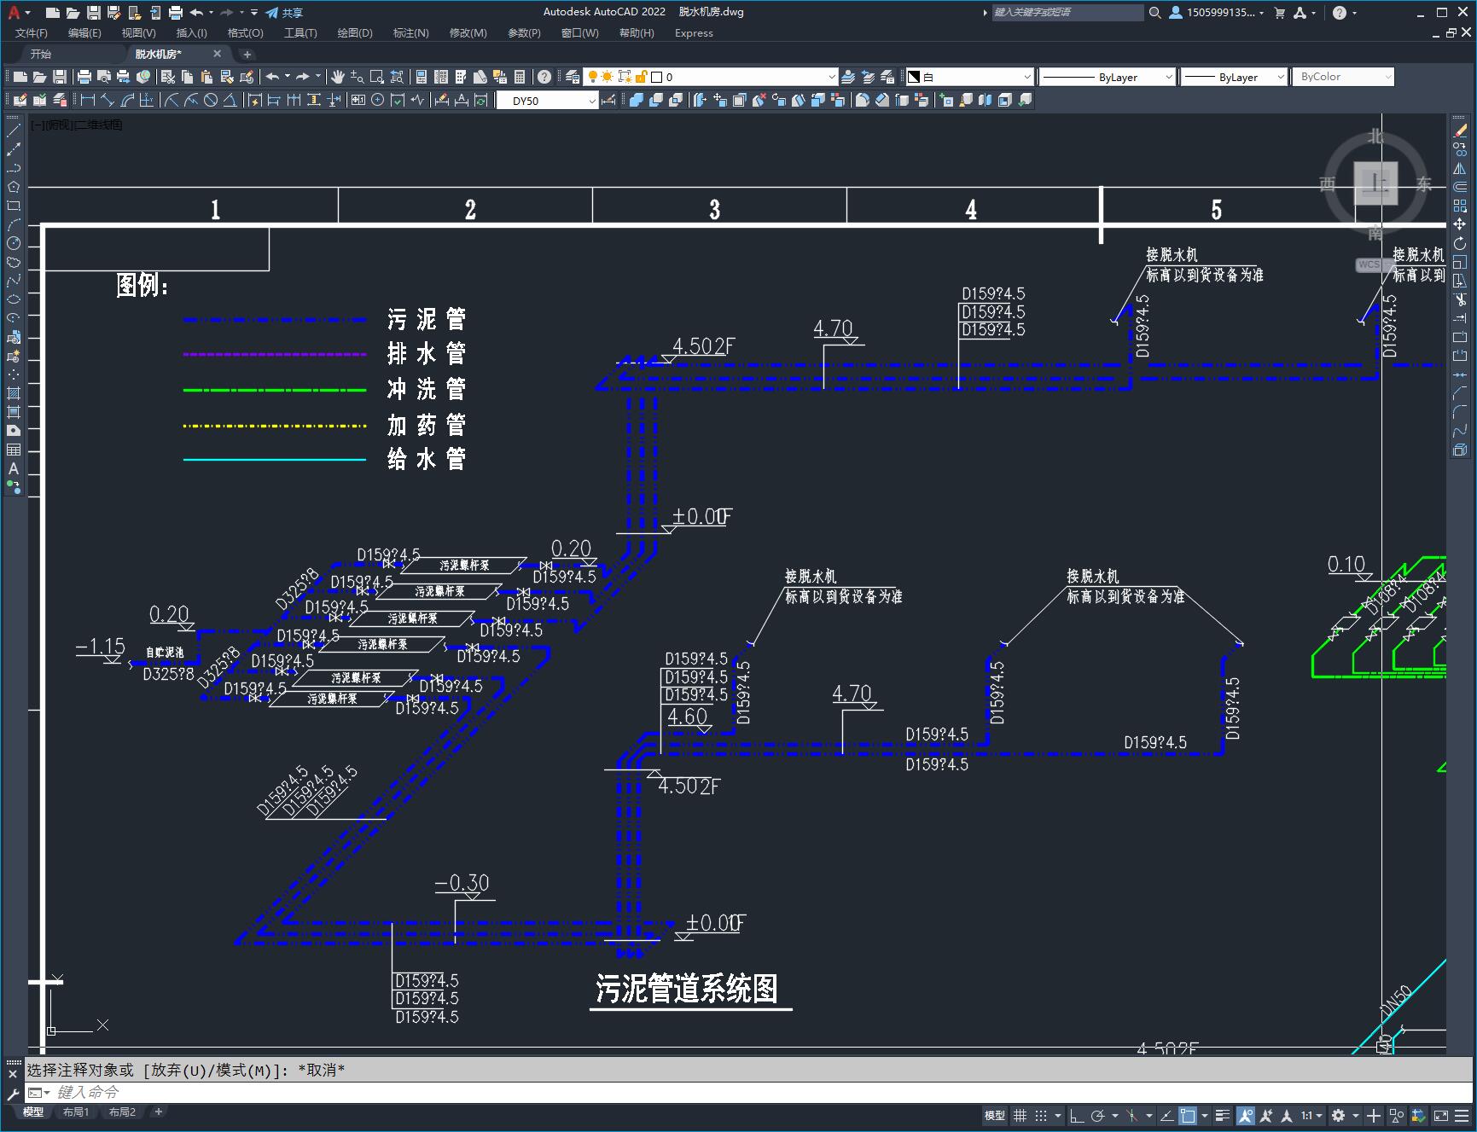Select the Circle tool in draw toolbar
Image resolution: width=1477 pixels, height=1132 pixels.
tap(14, 243)
